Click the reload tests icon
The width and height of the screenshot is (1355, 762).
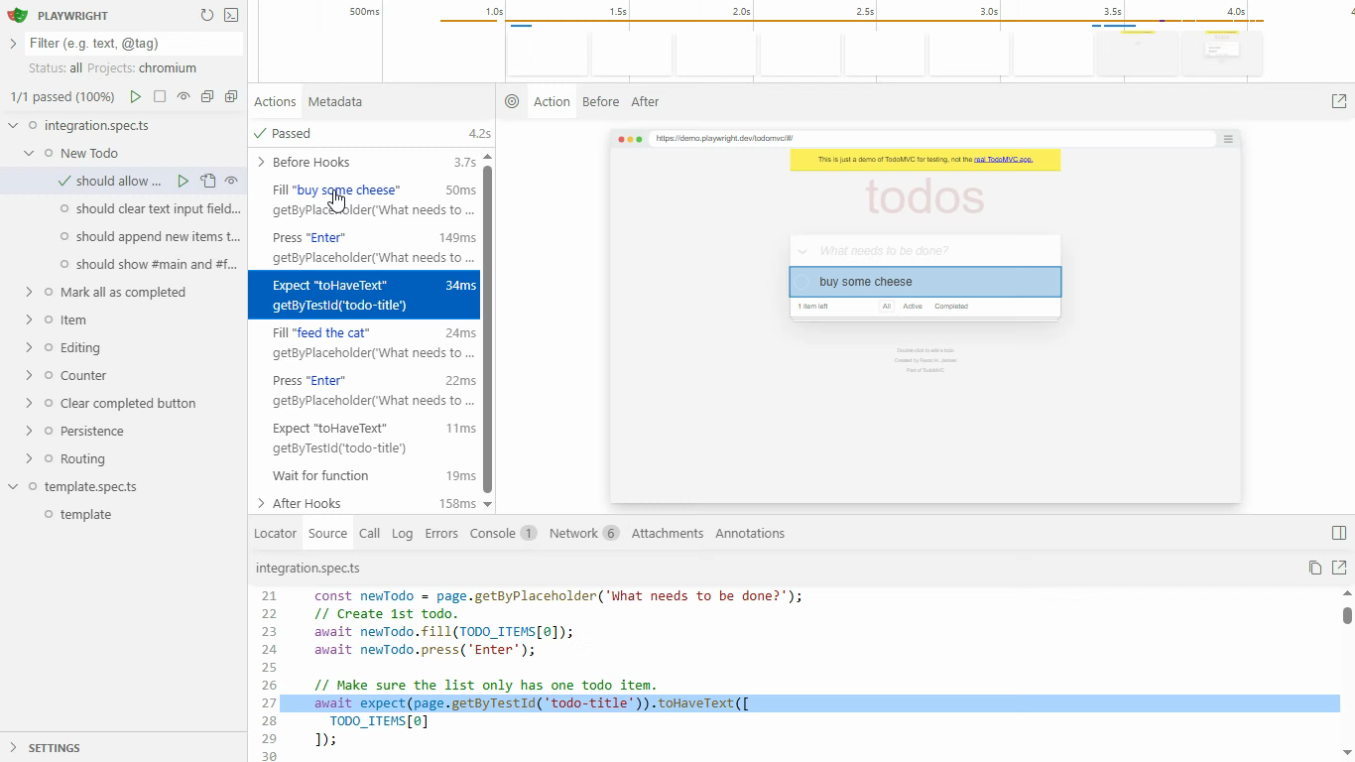coord(206,15)
